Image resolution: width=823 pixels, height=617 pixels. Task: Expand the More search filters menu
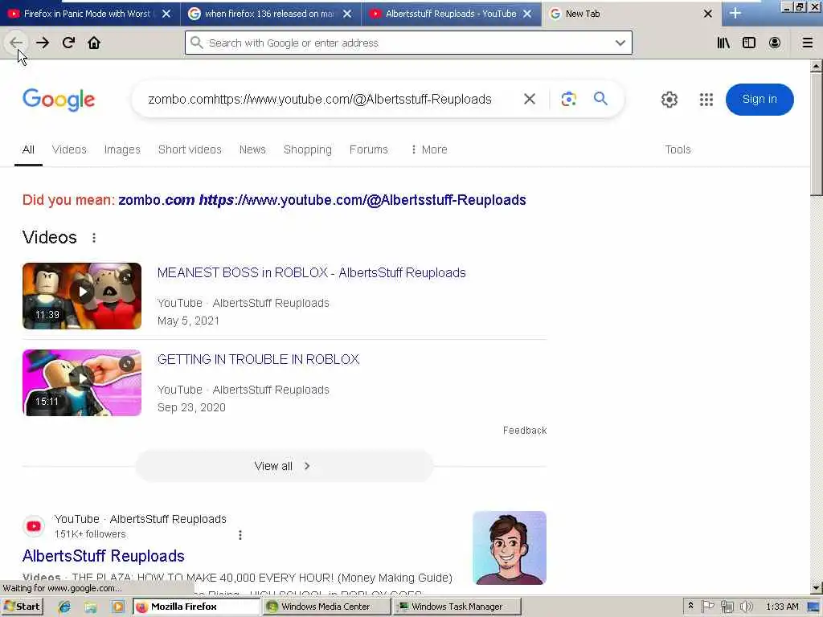[429, 149]
